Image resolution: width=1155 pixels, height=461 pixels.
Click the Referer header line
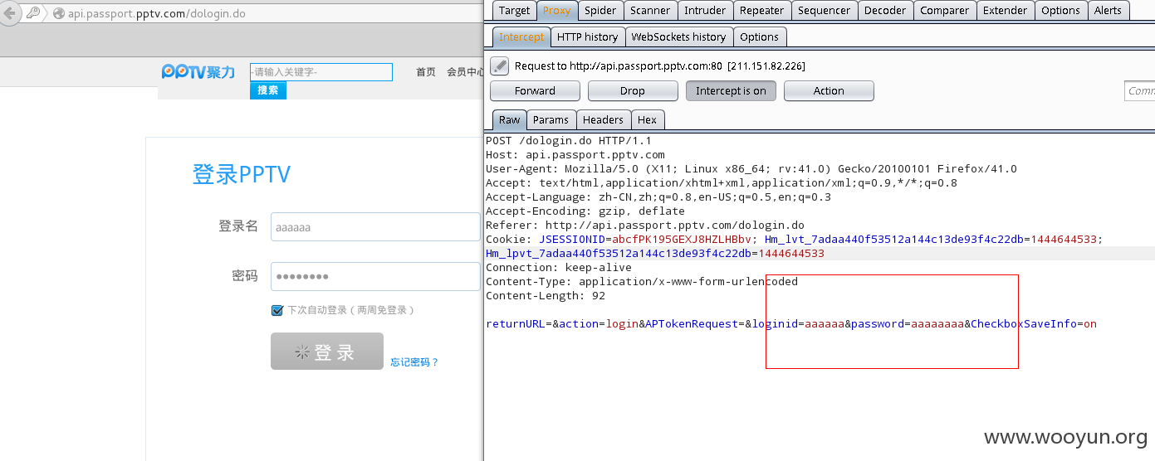(645, 226)
